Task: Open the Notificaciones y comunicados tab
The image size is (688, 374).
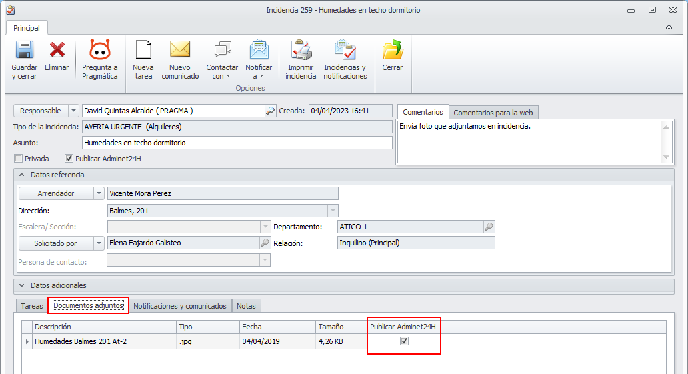Action: [180, 306]
